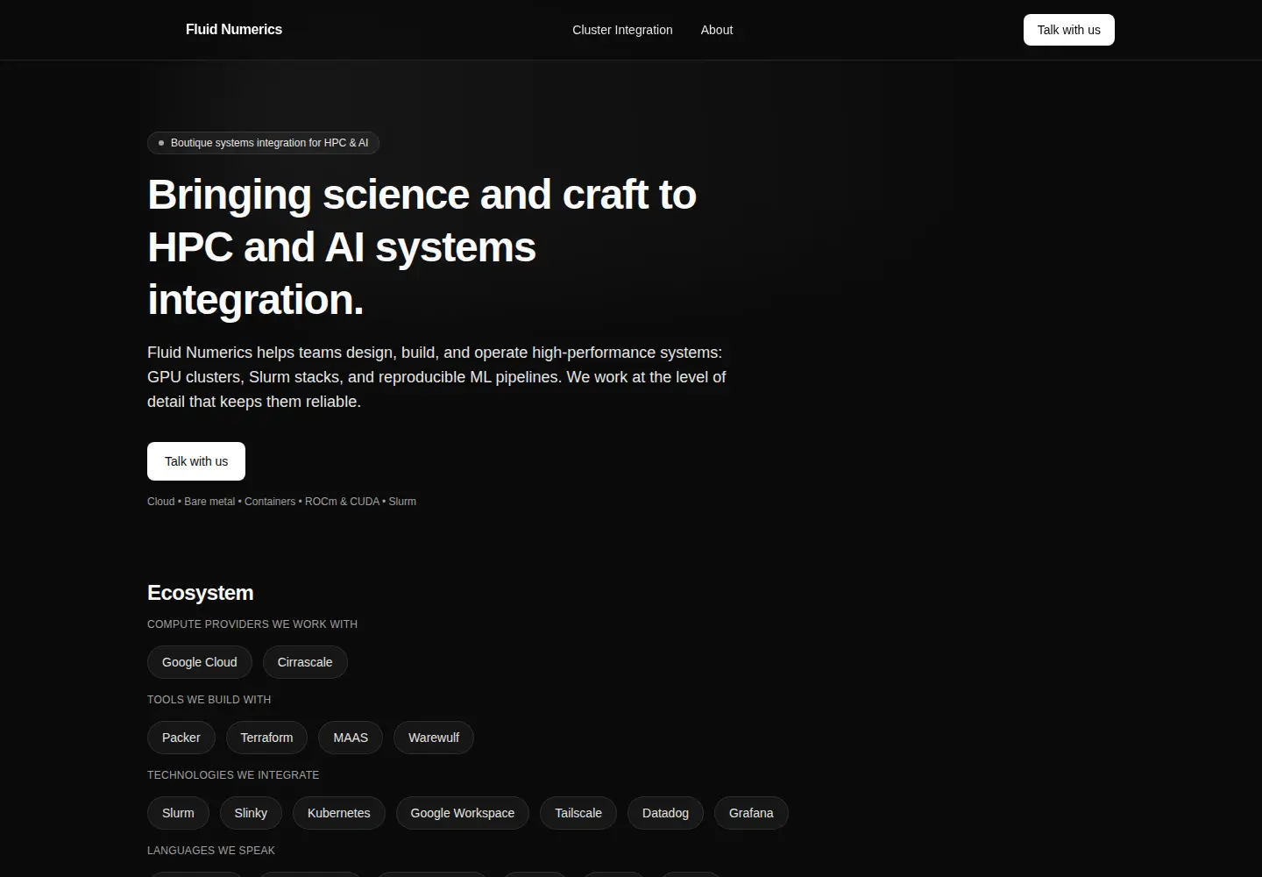The image size is (1262, 877).
Task: Select the Grafana chip
Action: coord(751,813)
